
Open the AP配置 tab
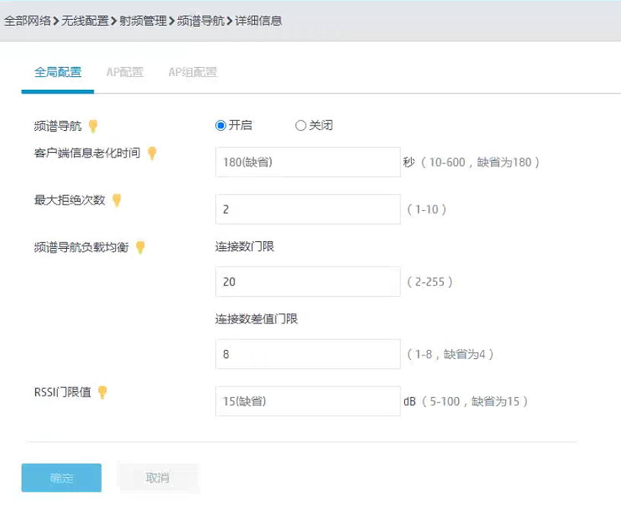(x=125, y=73)
